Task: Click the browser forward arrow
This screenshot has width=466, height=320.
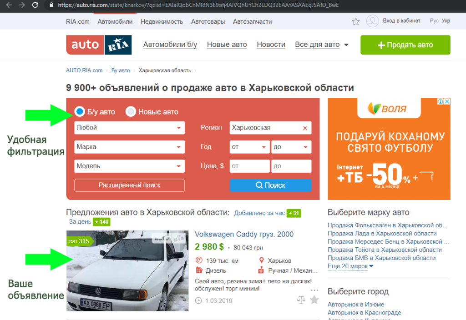Action: click(22, 5)
